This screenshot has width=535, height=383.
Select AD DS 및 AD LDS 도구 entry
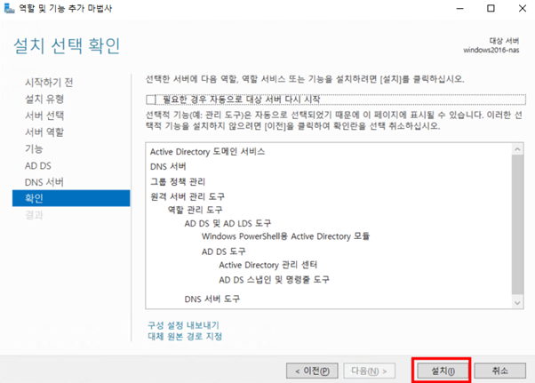click(228, 223)
